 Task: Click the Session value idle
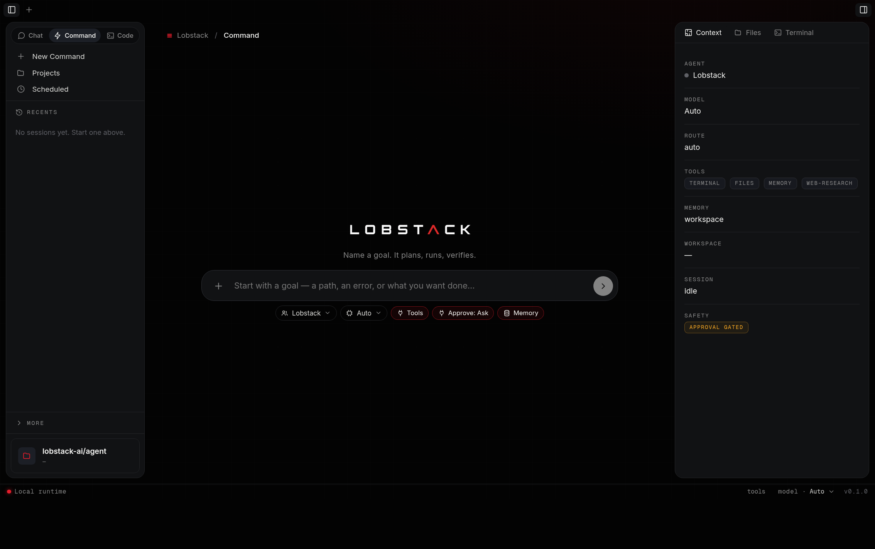tap(691, 291)
